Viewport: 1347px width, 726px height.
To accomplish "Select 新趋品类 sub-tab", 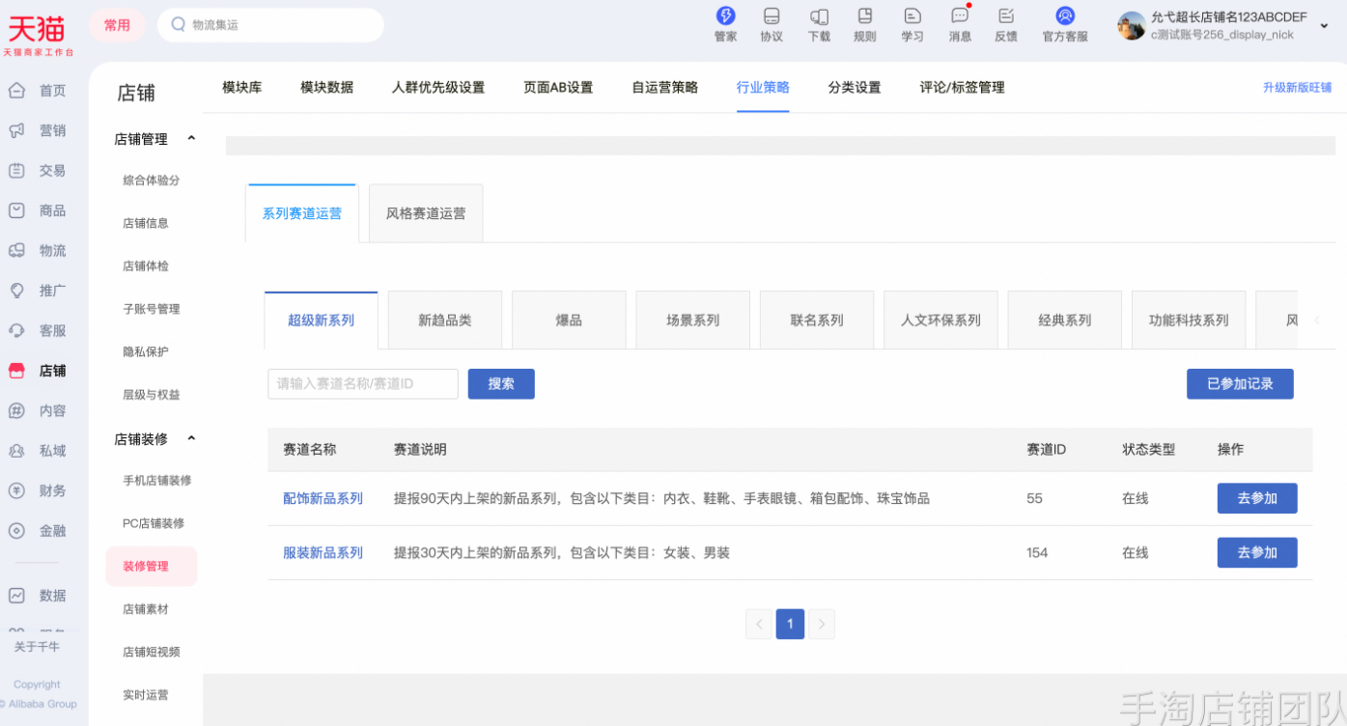I will [x=445, y=321].
